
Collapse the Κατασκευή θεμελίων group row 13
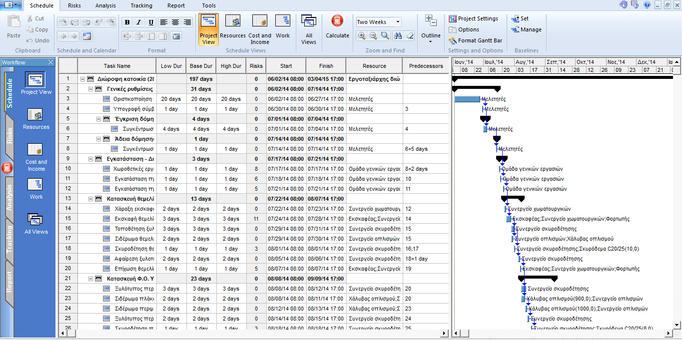pos(91,199)
